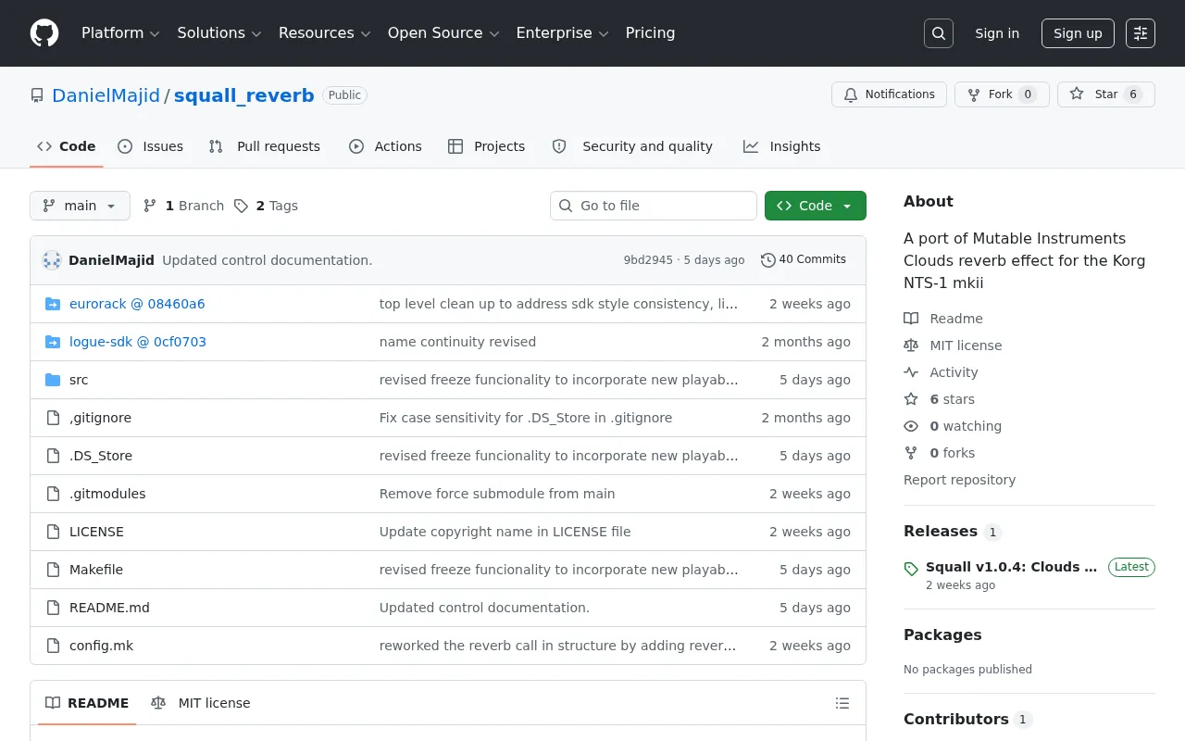Open the Pricing page link
Screen dimensions: 1185x741
point(650,33)
